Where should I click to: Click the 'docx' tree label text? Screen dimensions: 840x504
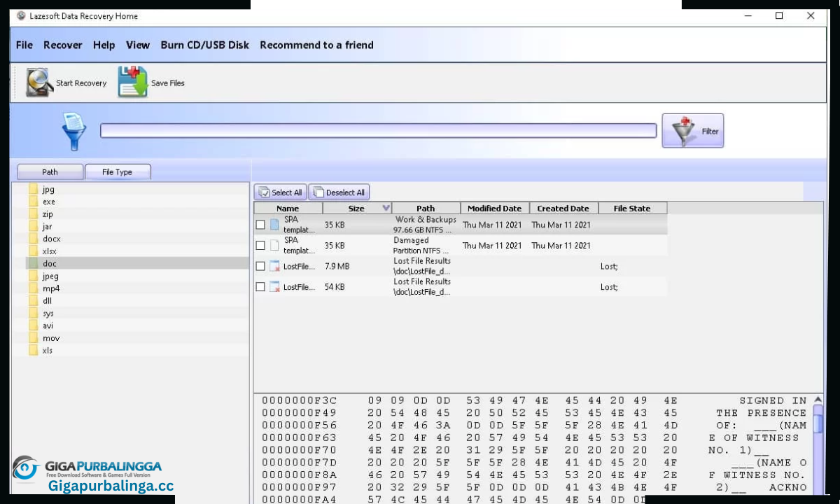(x=52, y=239)
